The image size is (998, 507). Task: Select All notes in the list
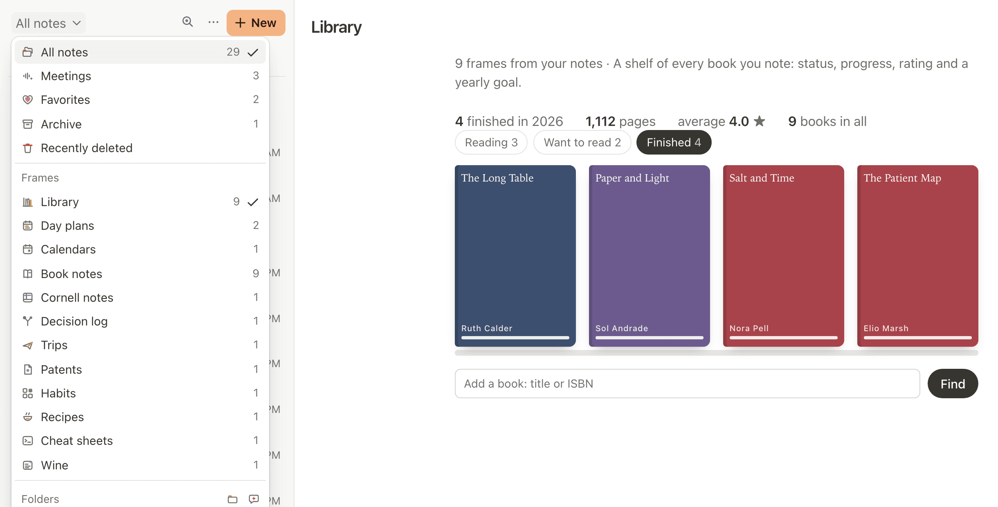(x=140, y=52)
